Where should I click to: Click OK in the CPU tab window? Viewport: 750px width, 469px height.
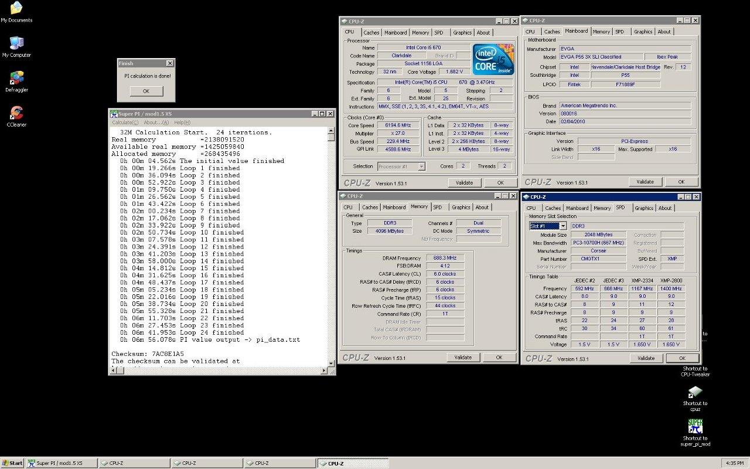500,182
